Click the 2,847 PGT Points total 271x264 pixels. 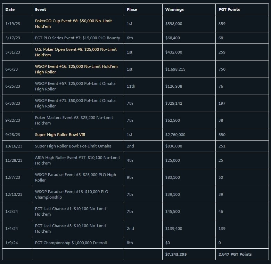(235, 254)
